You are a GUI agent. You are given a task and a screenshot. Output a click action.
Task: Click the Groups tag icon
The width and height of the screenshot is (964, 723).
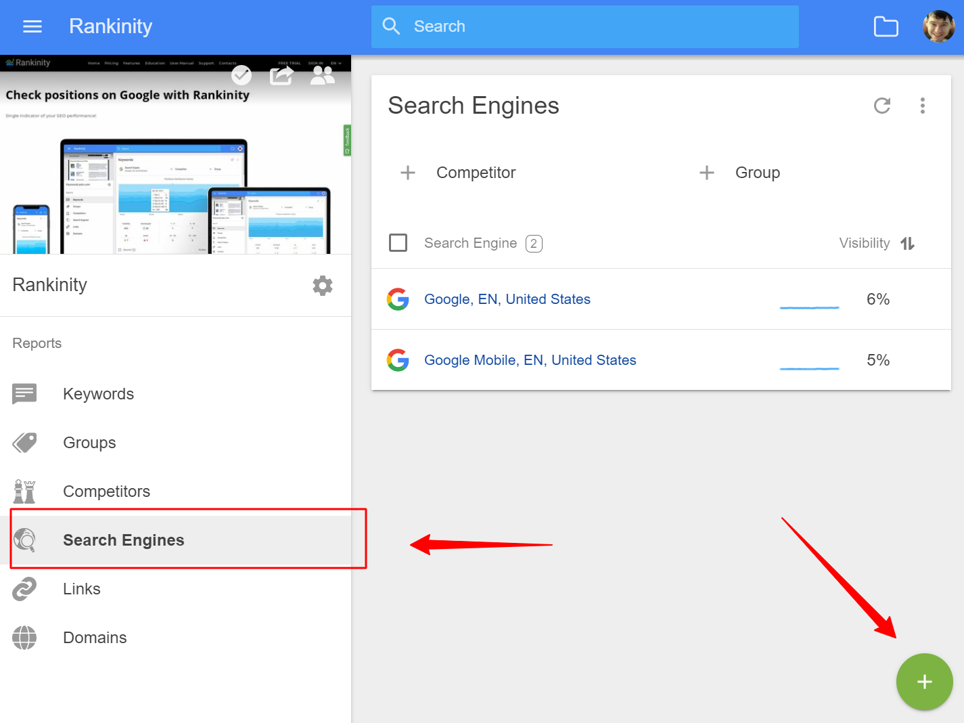tap(24, 443)
